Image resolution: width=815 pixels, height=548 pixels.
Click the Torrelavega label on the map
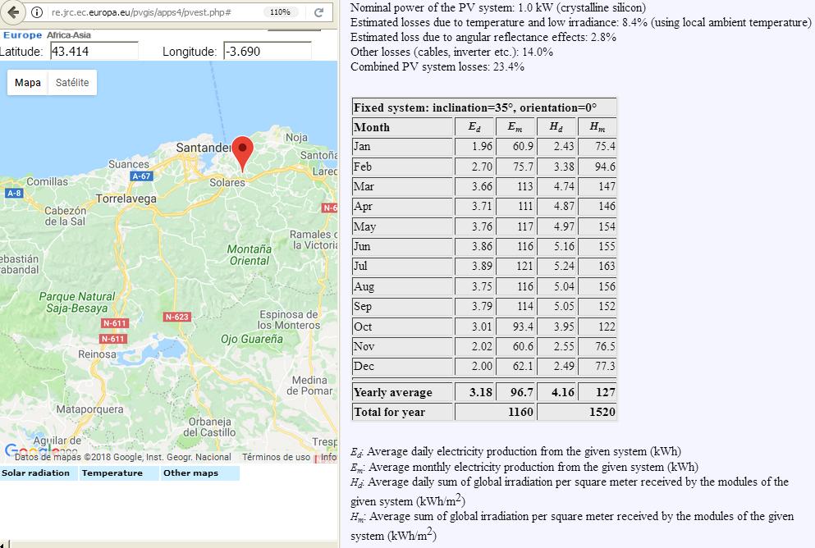click(x=126, y=199)
